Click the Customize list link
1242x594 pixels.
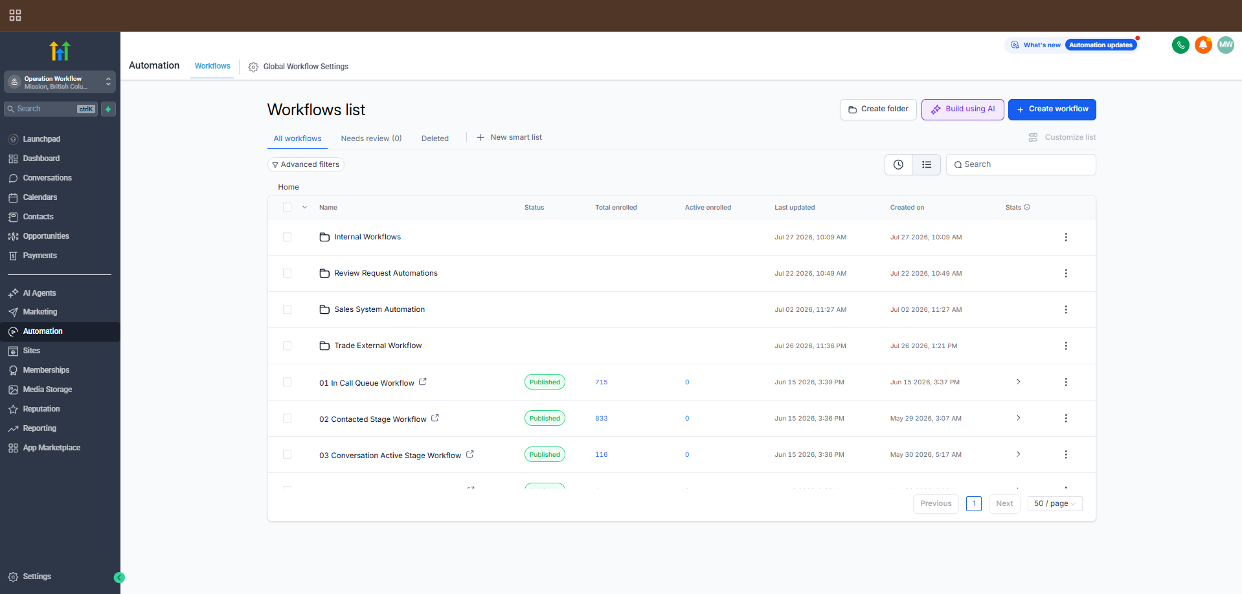(1062, 137)
